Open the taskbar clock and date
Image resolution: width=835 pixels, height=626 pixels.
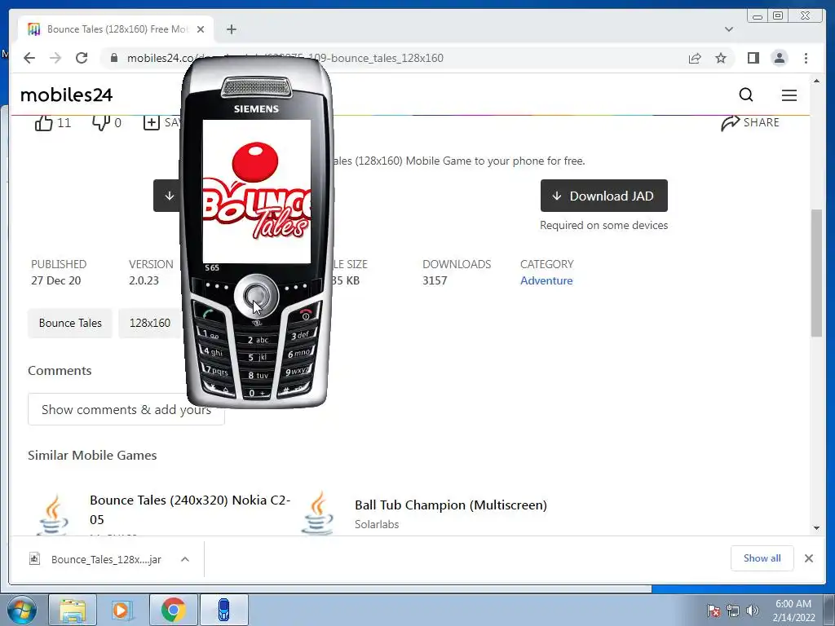point(793,611)
